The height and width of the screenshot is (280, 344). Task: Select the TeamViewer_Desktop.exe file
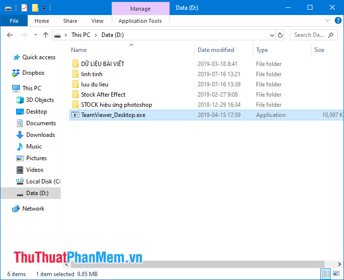206,115
